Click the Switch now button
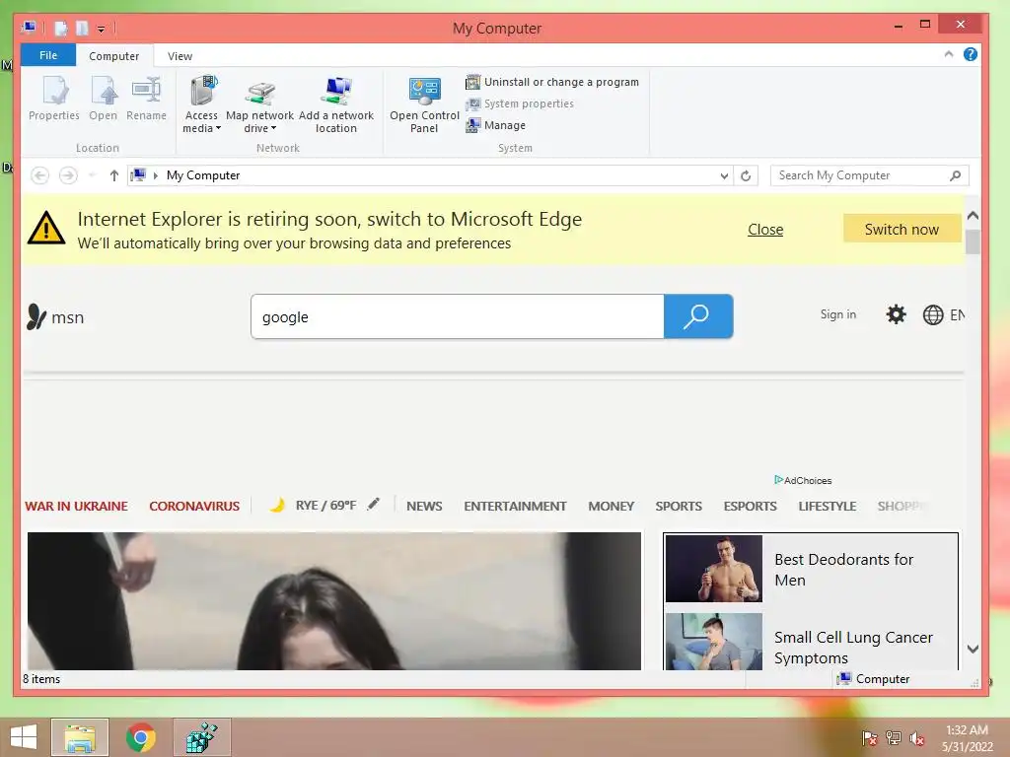Image resolution: width=1010 pixels, height=757 pixels. pos(902,229)
